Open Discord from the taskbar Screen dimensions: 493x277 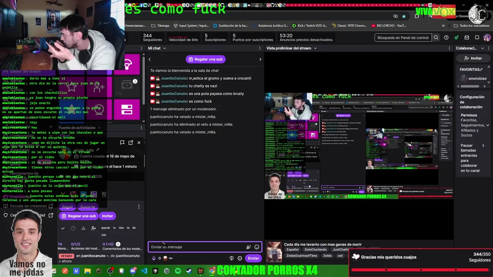pos(133,271)
